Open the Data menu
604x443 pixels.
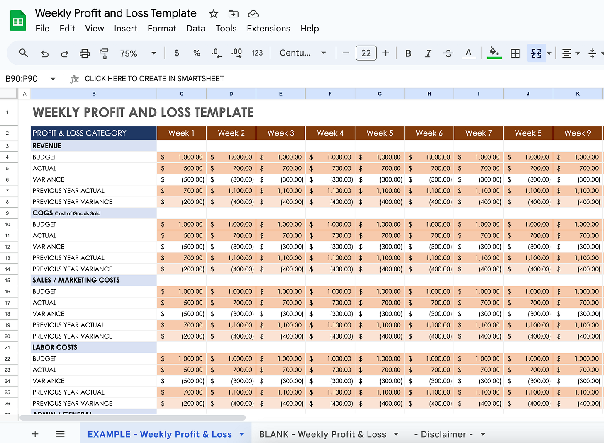(196, 29)
